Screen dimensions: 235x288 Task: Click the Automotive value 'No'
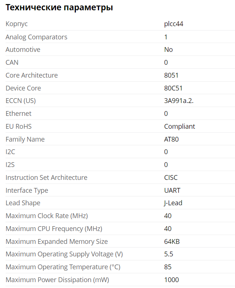tap(168, 50)
